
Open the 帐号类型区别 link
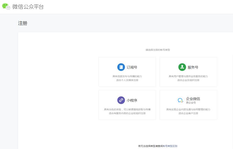point(170,146)
